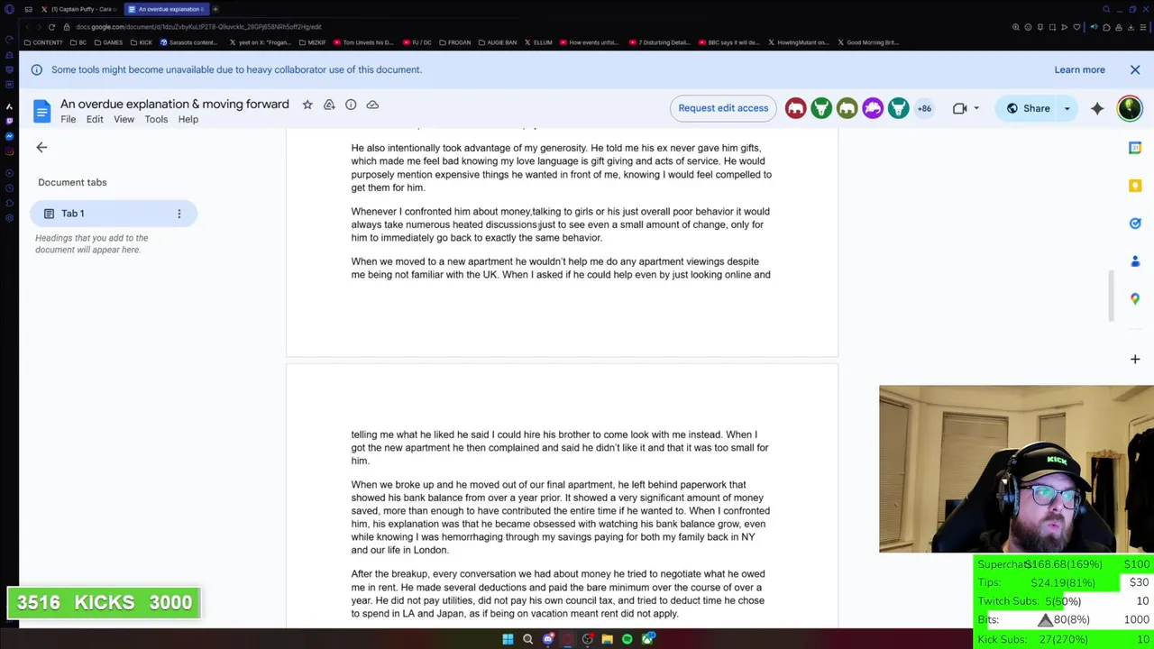The width and height of the screenshot is (1154, 649).
Task: Reload the page with refresh icon
Action: coord(51,27)
